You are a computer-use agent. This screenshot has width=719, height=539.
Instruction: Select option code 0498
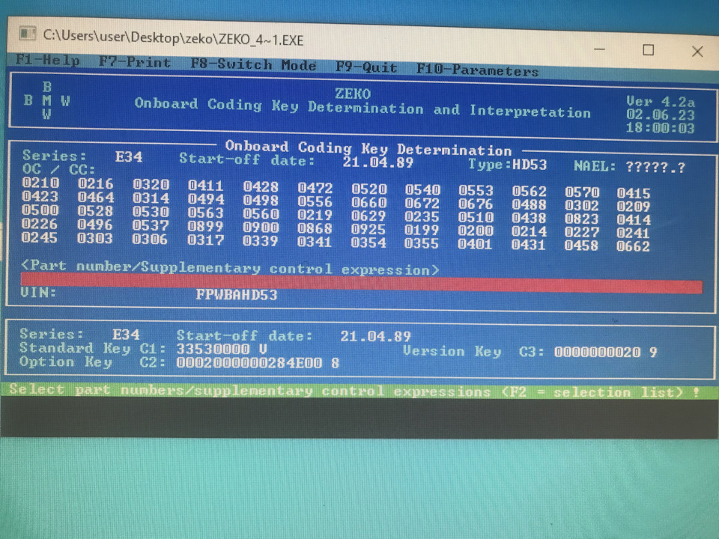261,201
